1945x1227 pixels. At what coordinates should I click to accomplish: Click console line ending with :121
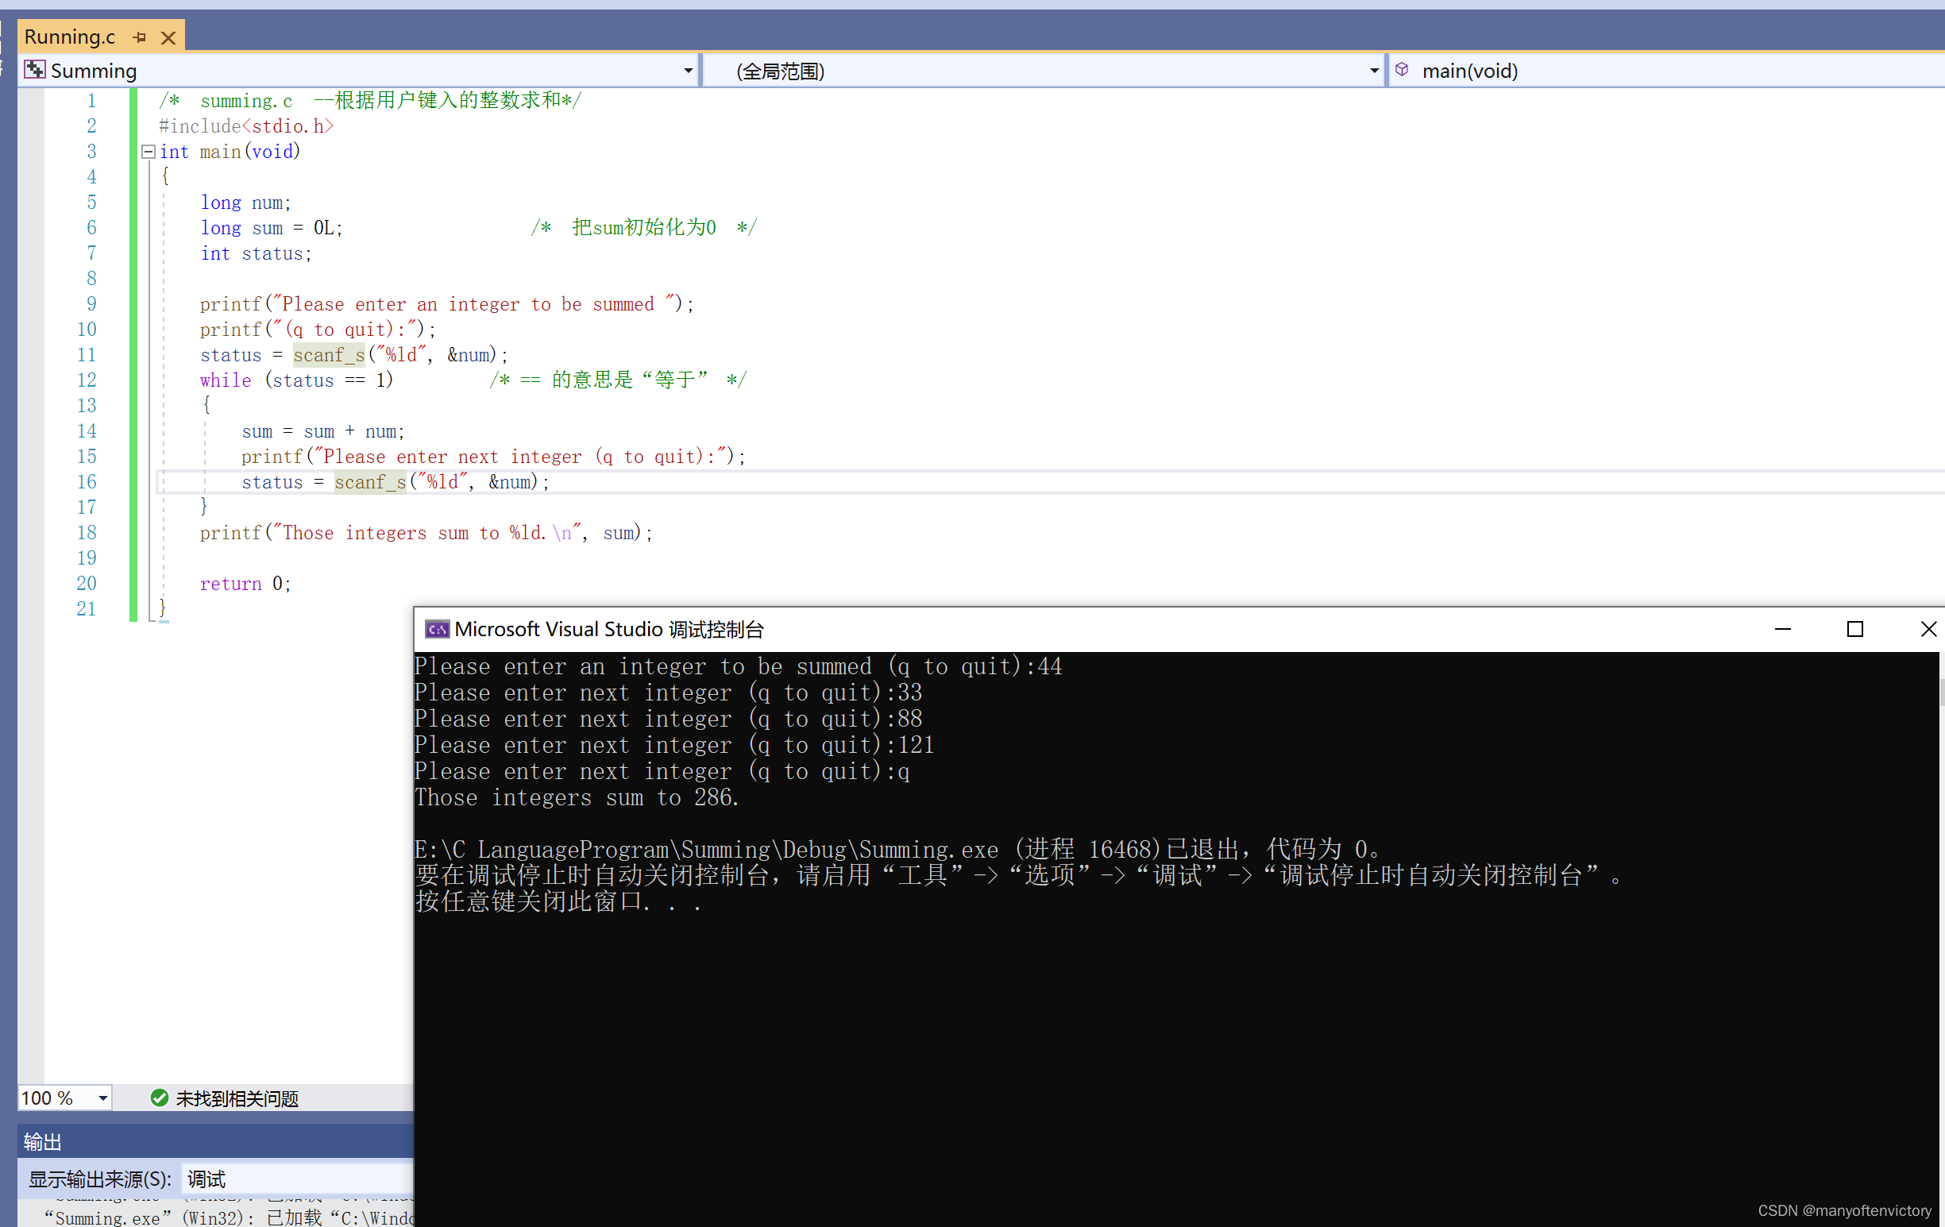click(674, 745)
